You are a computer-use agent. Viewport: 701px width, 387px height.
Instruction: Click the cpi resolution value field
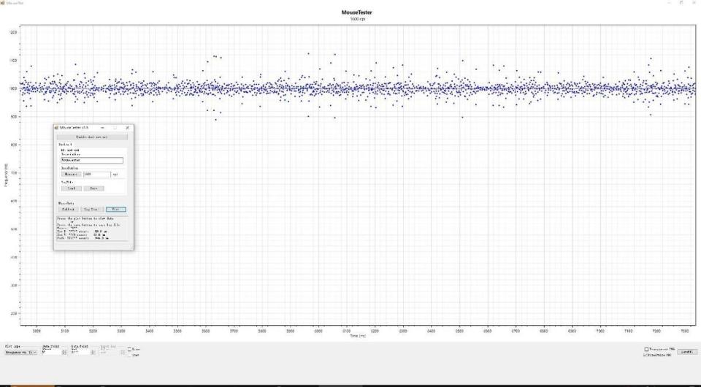tap(96, 175)
